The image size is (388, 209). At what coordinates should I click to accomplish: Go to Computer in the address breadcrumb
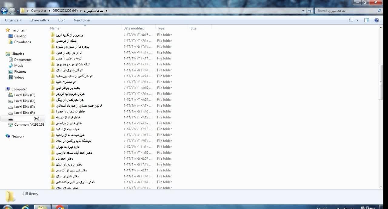pos(39,11)
